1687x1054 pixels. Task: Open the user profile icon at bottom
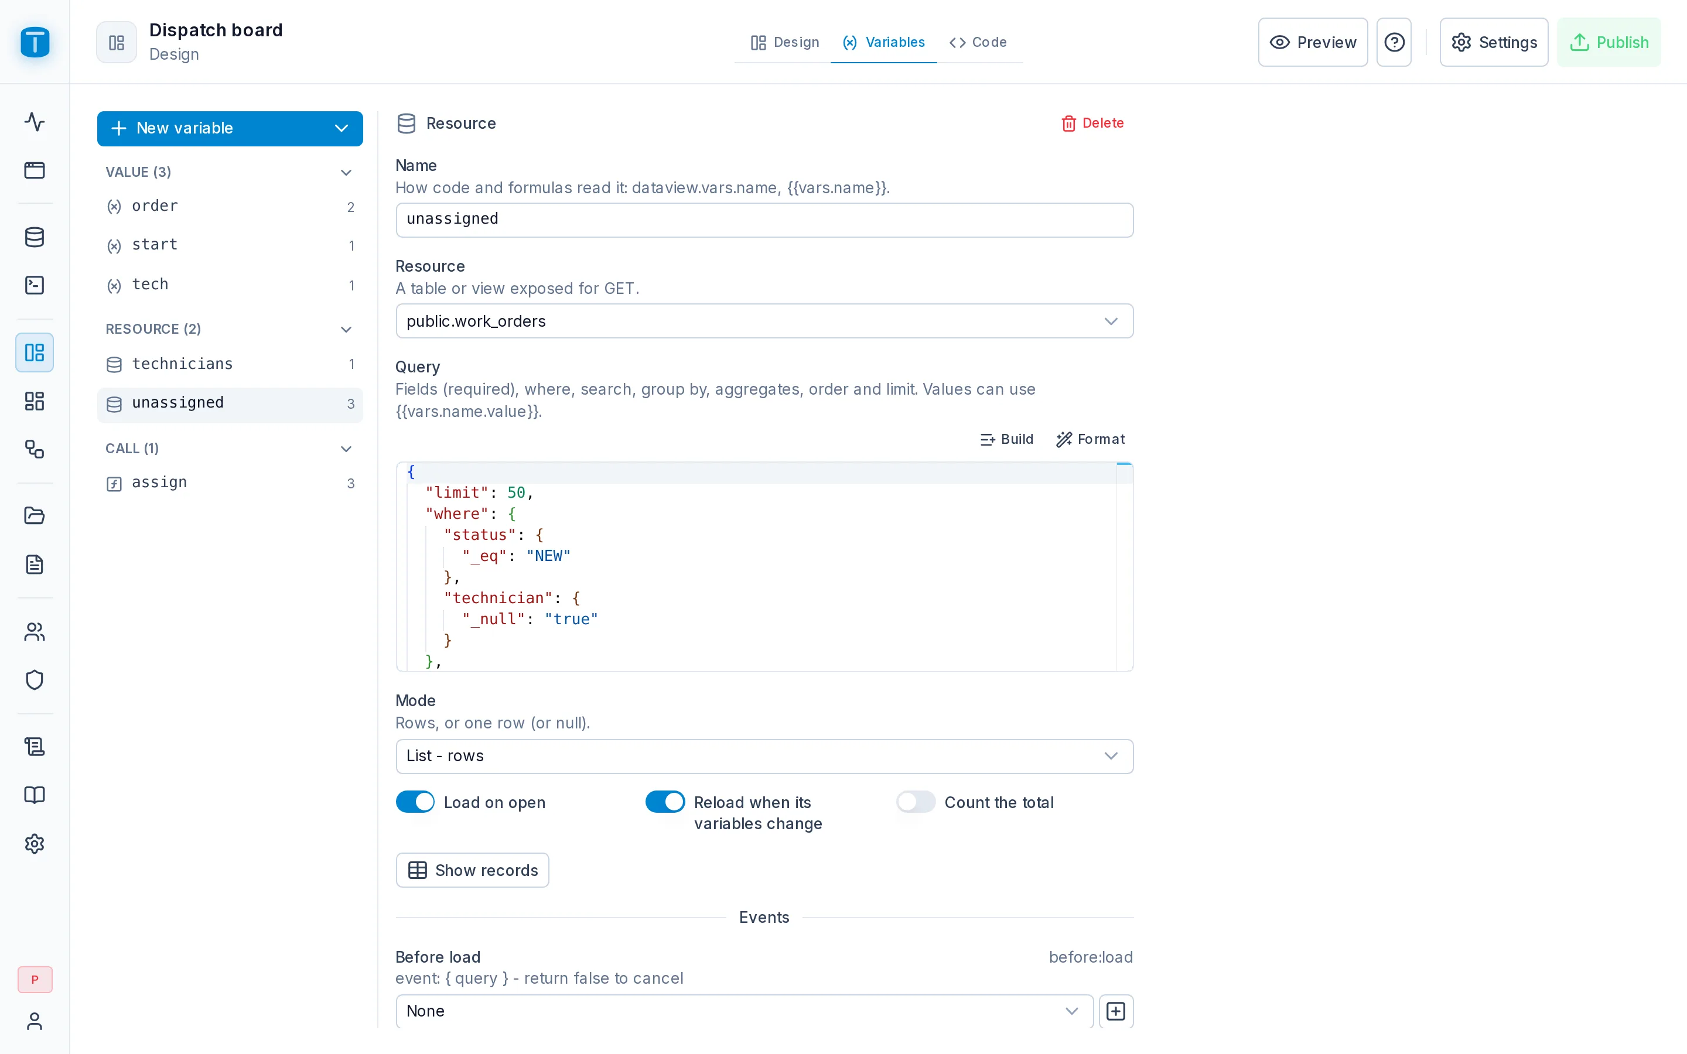(34, 1021)
